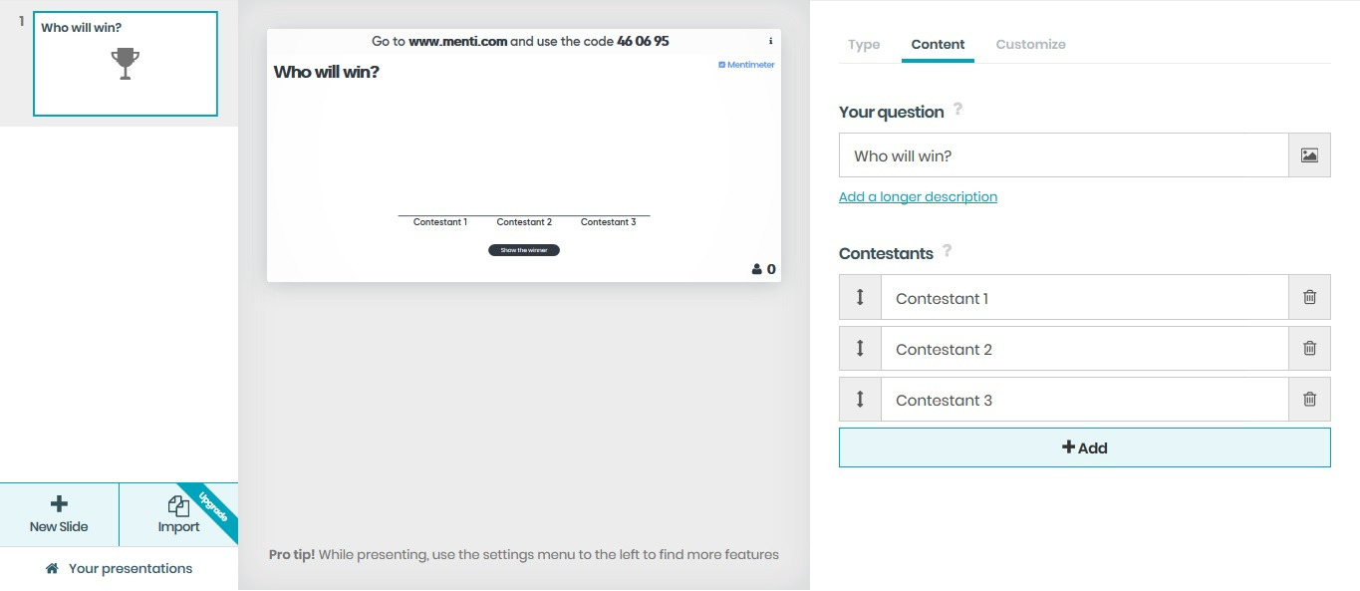Grab the reorder handle for Contestant 3

(860, 399)
